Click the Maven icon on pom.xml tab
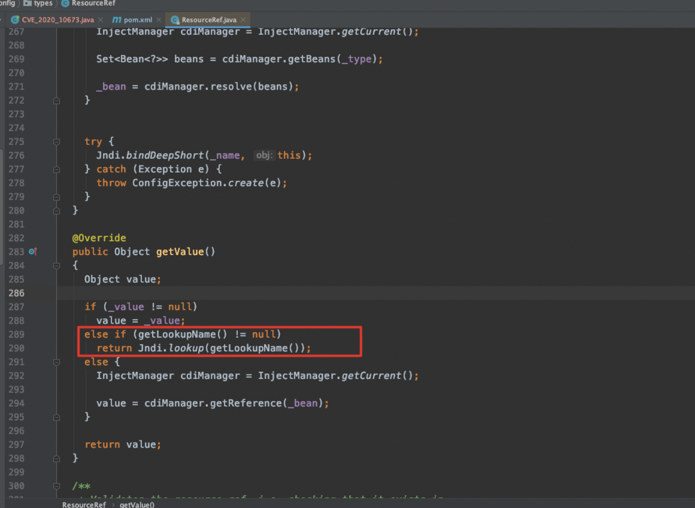Image resolution: width=695 pixels, height=508 pixels. (x=117, y=20)
